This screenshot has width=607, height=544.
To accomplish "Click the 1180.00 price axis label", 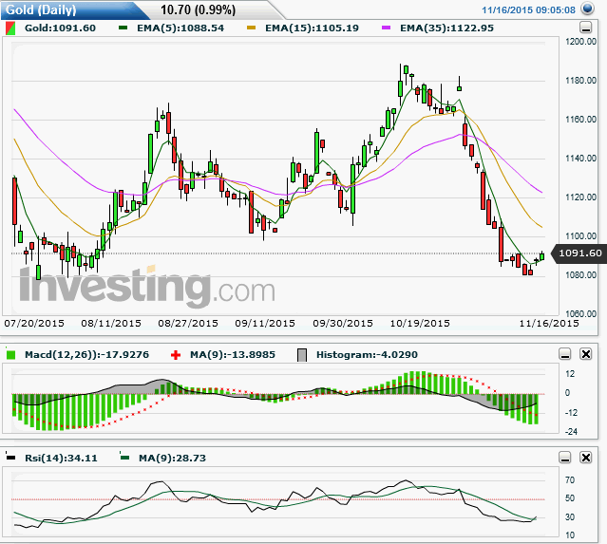I will (x=580, y=81).
